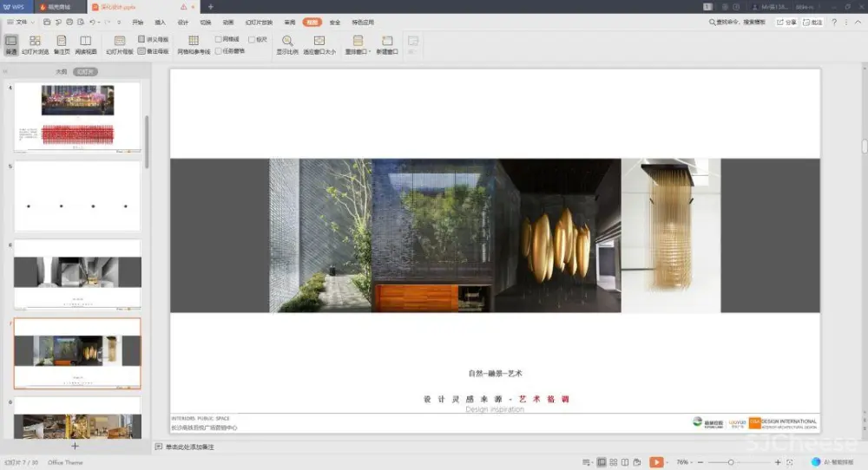
Task: Open the Insert ribbon tab (插入)
Action: click(160, 22)
